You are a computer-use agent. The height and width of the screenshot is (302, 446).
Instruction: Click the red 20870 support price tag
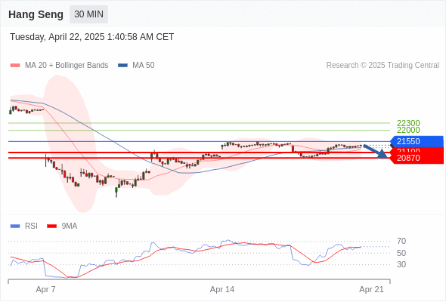[x=417, y=158]
